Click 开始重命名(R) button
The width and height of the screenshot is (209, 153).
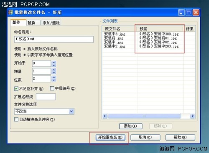point(110,138)
